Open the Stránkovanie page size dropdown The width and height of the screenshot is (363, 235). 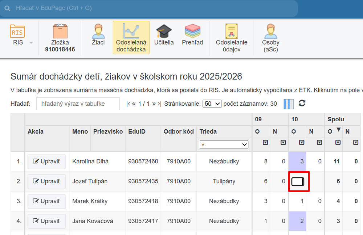pos(212,104)
